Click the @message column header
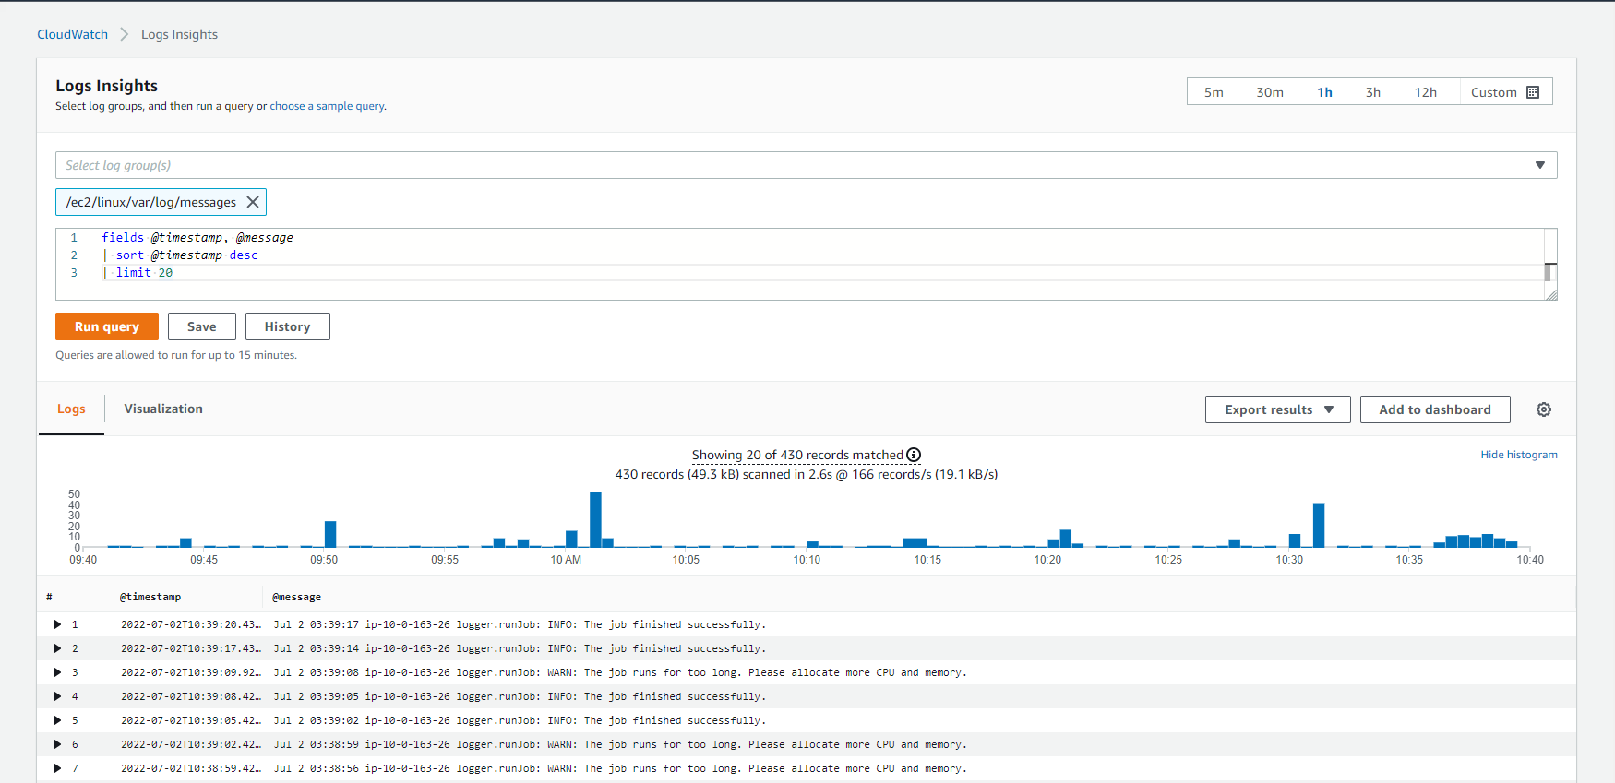 (297, 597)
